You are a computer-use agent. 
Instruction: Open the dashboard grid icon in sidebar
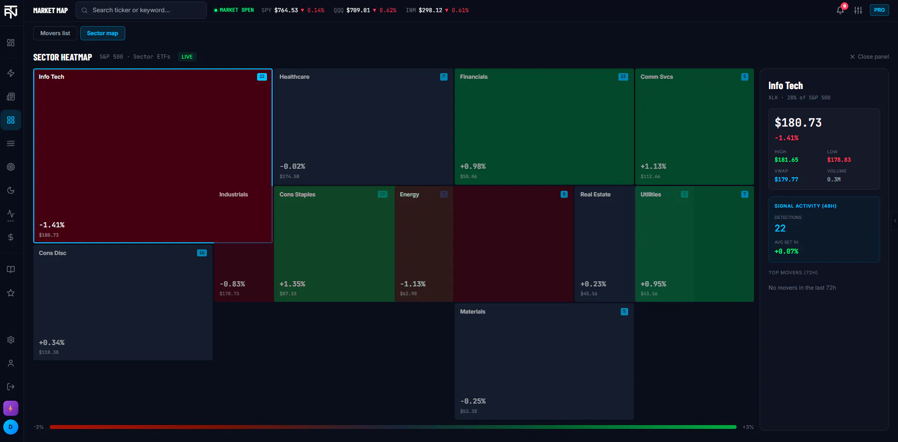point(11,43)
